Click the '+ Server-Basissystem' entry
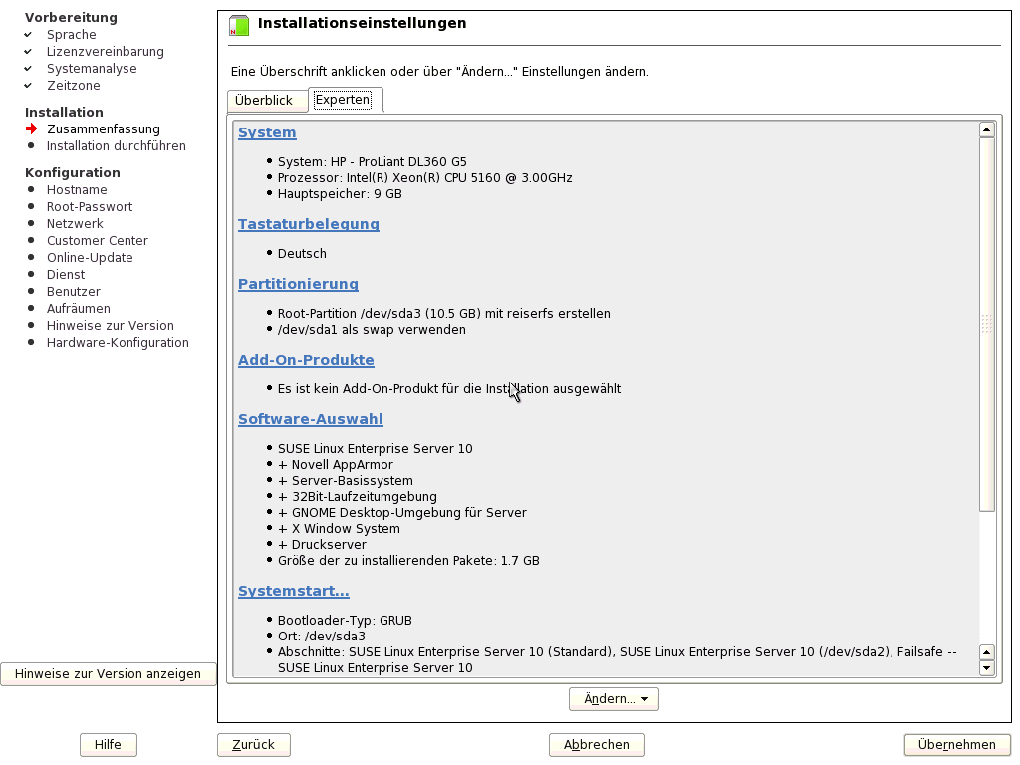This screenshot has height=765, width=1020. 346,481
